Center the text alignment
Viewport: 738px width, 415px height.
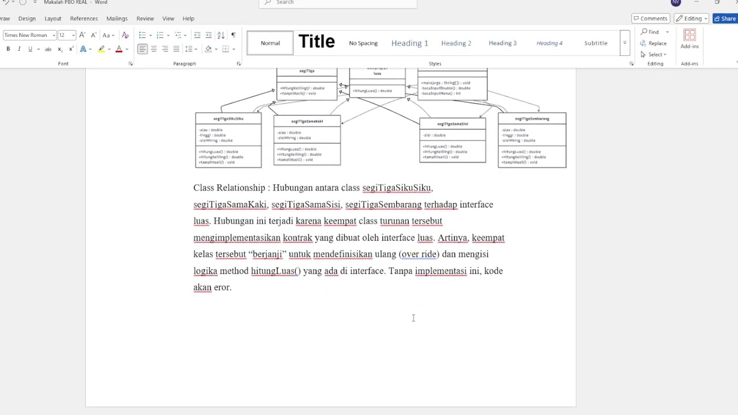coord(154,49)
